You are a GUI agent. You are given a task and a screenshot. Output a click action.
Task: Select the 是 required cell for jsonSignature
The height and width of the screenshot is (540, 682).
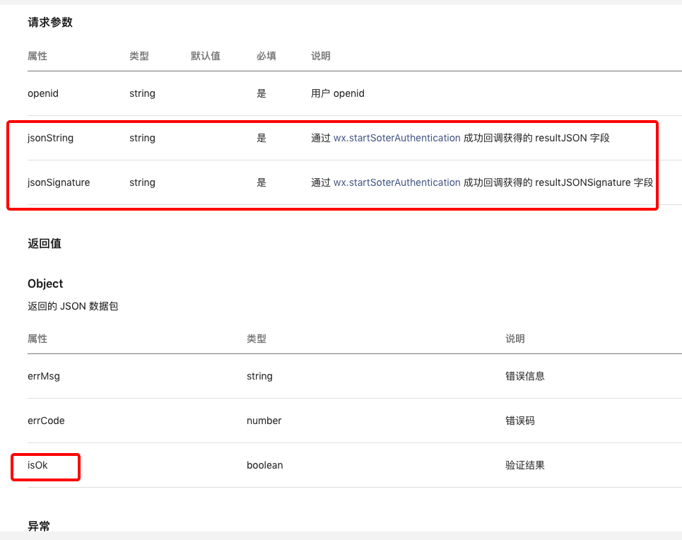click(x=261, y=182)
